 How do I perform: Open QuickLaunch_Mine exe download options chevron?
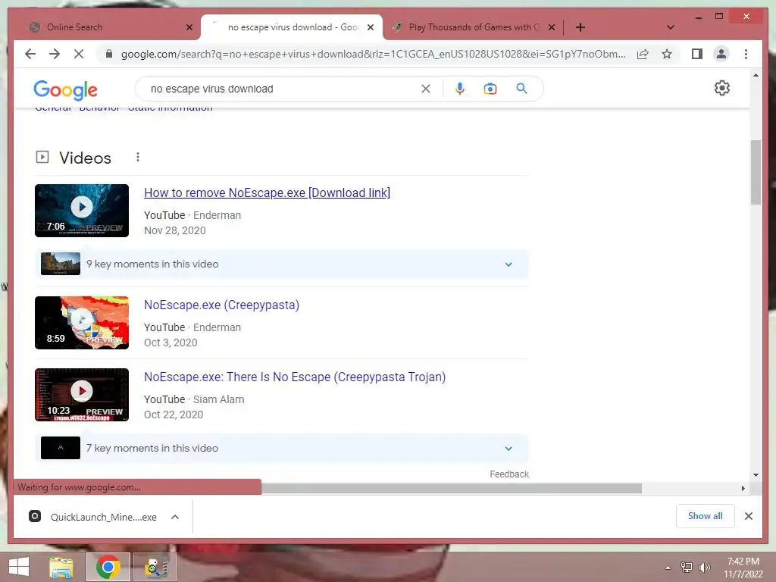[x=175, y=517]
